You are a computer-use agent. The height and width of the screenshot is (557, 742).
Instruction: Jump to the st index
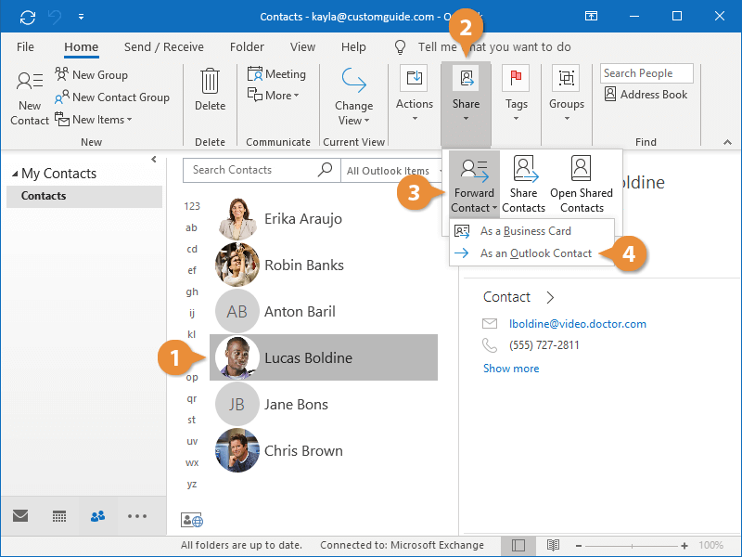[x=192, y=420]
